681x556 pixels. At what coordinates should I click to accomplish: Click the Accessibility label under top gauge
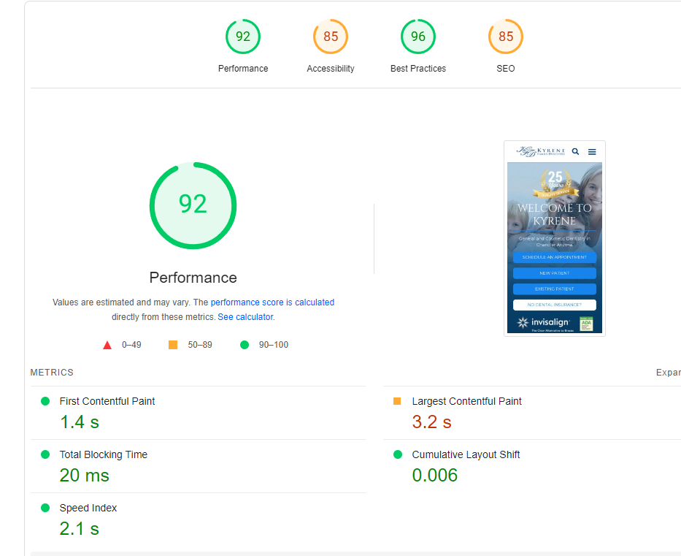tap(331, 69)
